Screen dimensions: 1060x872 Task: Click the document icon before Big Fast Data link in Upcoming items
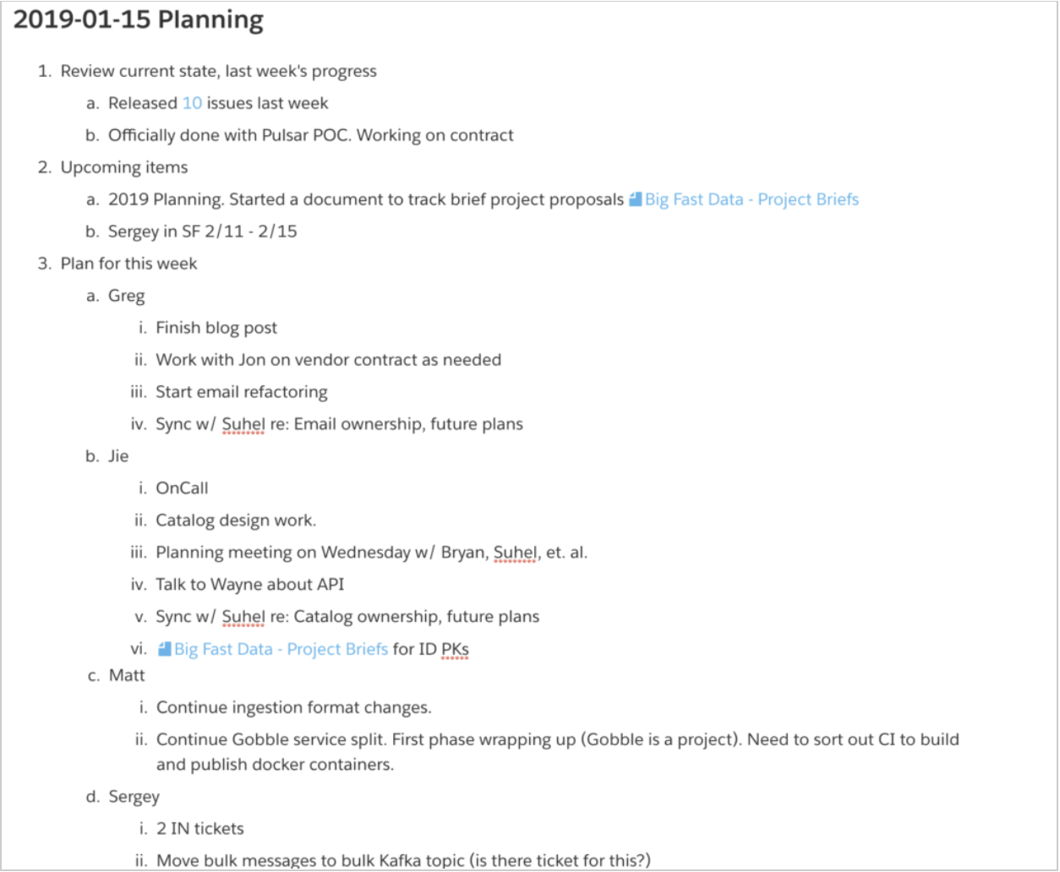pyautogui.click(x=636, y=199)
